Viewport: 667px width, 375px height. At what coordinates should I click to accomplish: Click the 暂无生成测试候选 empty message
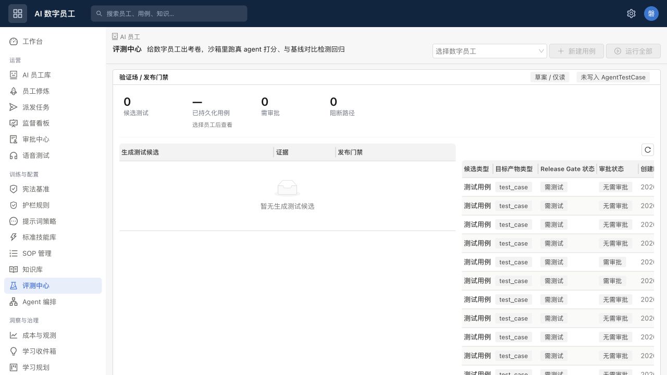coord(288,206)
